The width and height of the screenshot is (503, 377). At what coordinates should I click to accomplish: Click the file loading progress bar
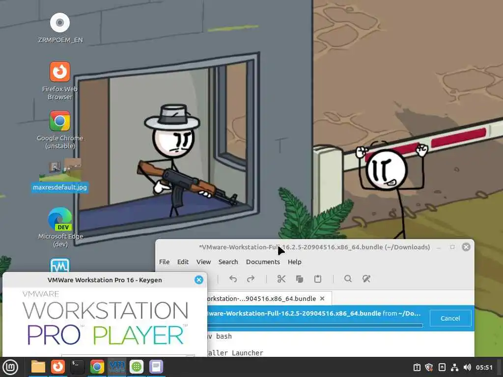[x=315, y=325]
